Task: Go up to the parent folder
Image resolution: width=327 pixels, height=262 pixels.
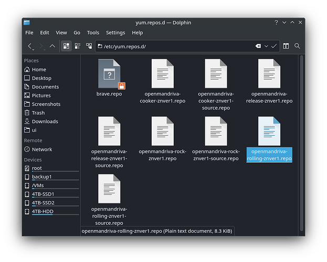Action: pos(52,46)
